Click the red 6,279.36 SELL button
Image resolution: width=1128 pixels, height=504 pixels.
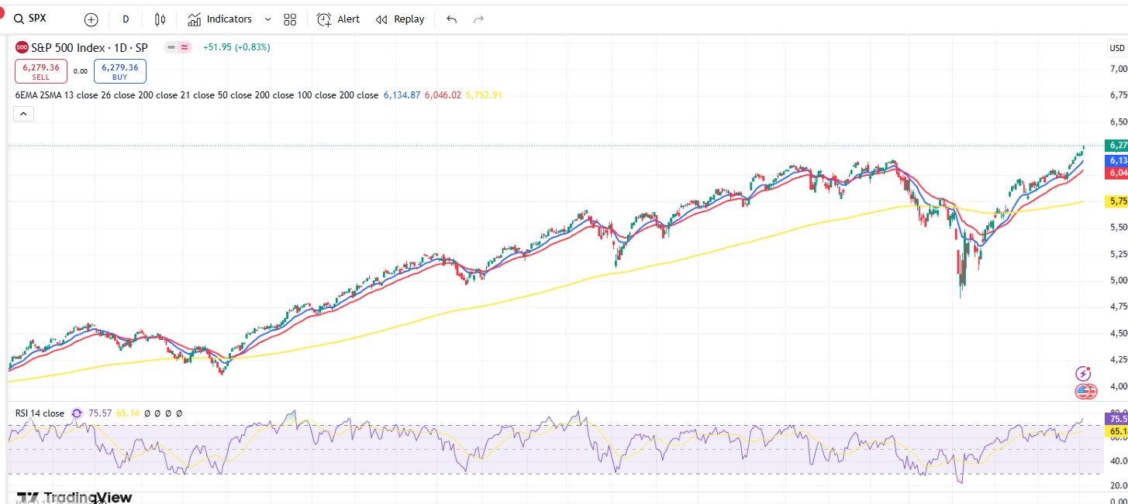pos(41,71)
